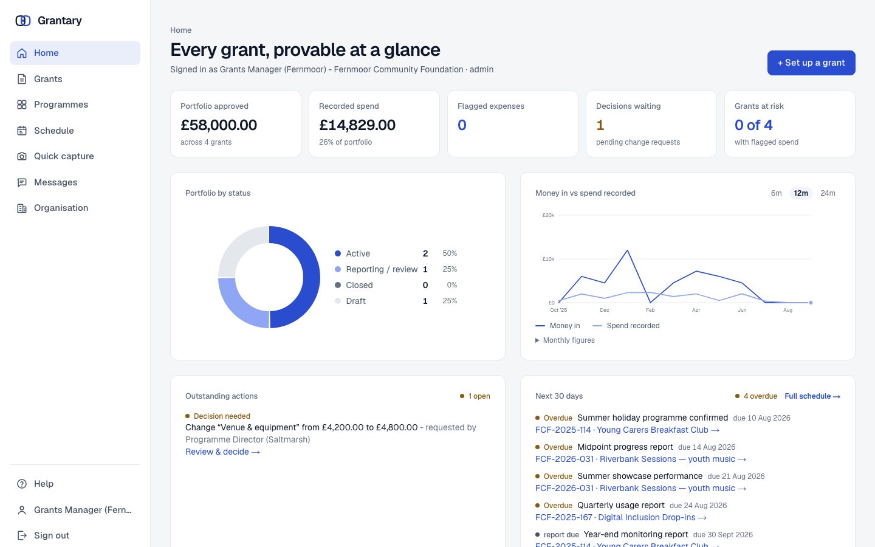Click Midpoint progress report text

(x=625, y=447)
